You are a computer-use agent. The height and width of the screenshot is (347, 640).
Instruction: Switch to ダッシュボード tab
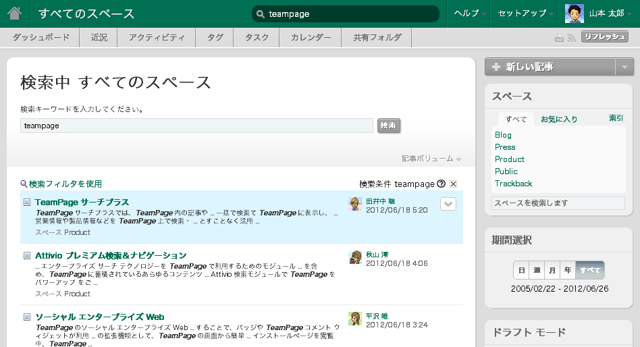[41, 38]
